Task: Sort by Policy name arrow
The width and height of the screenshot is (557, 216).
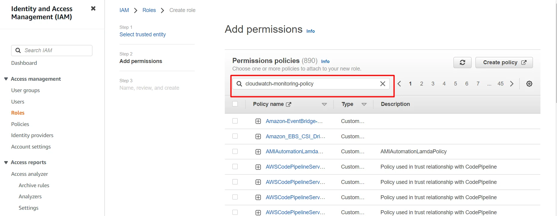Action: pos(324,104)
